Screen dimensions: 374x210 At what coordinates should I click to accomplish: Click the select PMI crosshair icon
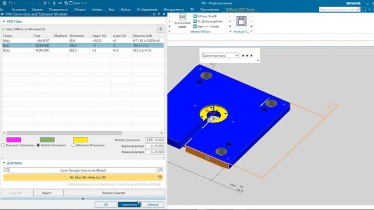[161, 29]
